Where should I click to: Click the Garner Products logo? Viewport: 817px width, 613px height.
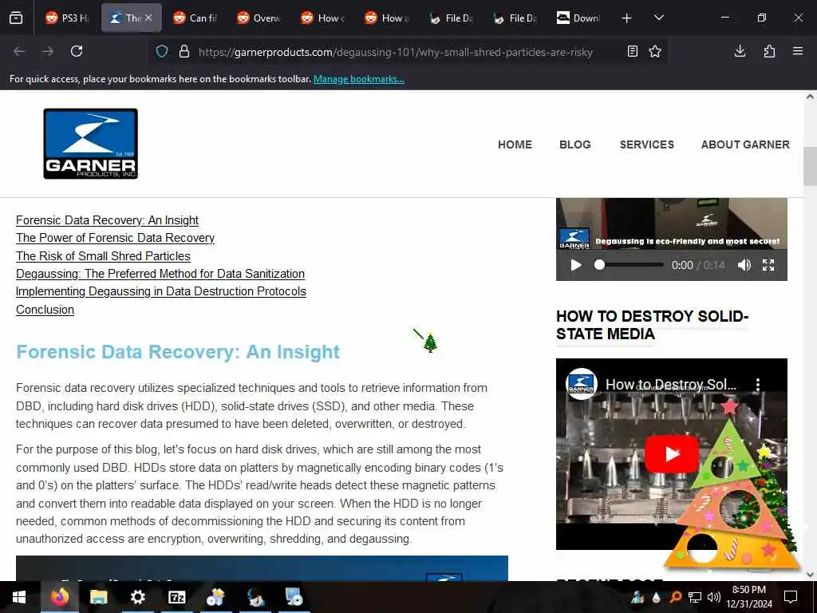click(x=91, y=144)
